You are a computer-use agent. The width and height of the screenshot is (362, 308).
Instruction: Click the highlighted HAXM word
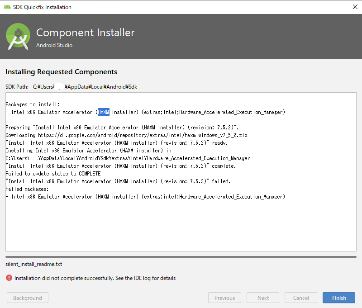coord(104,112)
